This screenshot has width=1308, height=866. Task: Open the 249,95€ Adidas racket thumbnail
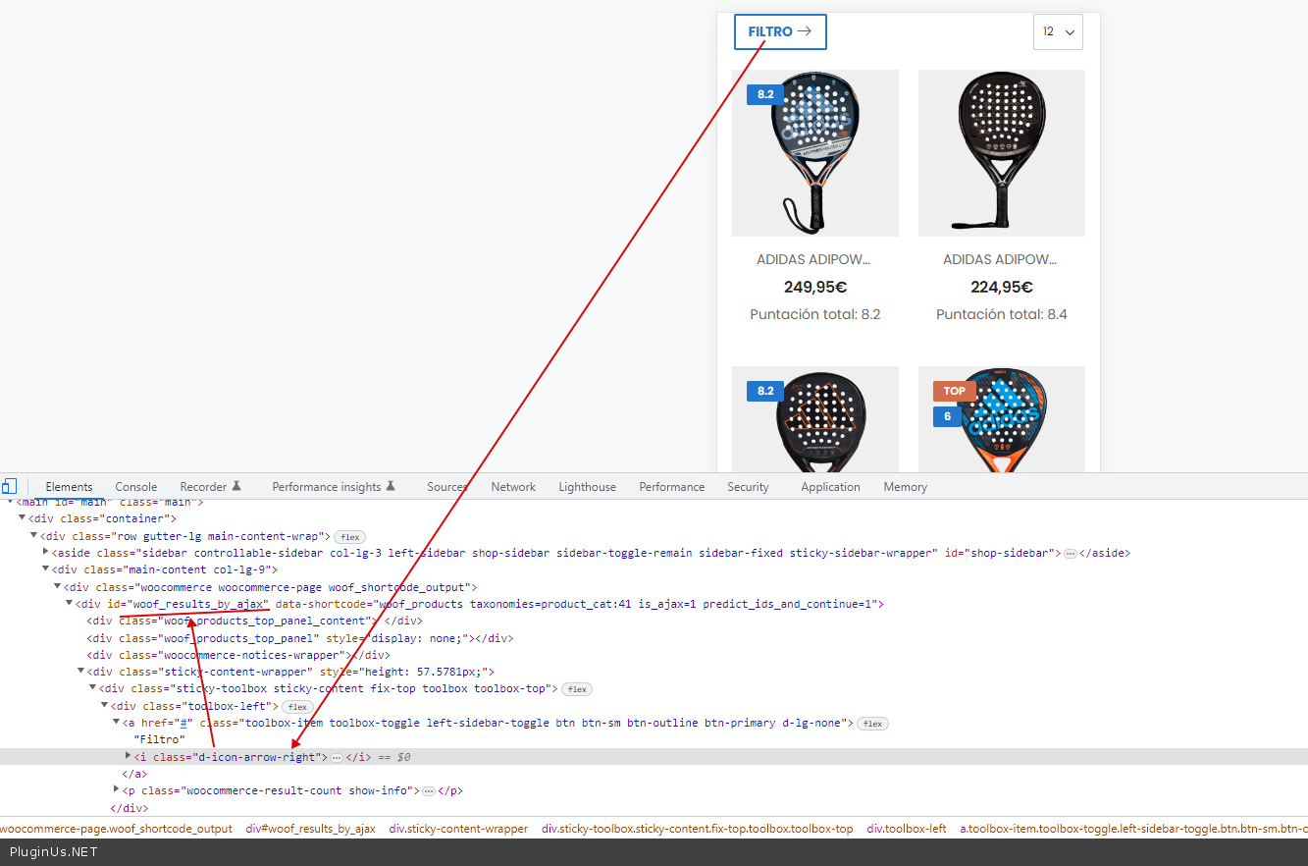815,153
